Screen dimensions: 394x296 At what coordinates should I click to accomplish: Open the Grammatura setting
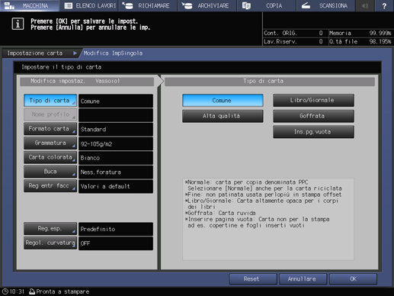point(50,143)
